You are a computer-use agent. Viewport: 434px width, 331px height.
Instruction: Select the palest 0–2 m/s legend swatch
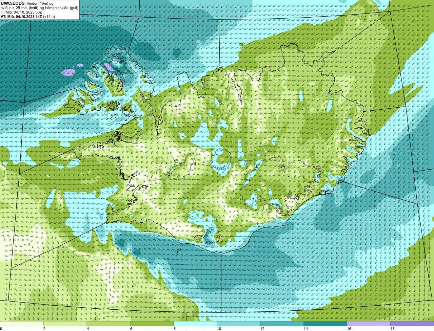(x=22, y=324)
